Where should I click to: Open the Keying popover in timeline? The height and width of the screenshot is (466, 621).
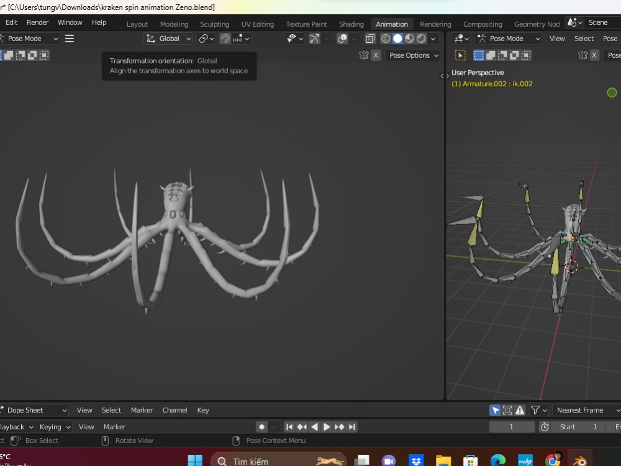pyautogui.click(x=55, y=427)
